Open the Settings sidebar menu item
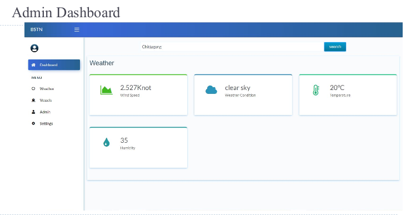416x215 pixels. pyautogui.click(x=46, y=123)
